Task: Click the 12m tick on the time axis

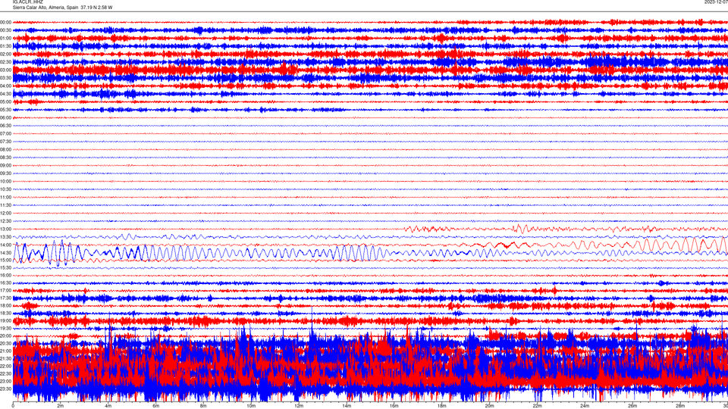Action: [x=299, y=406]
